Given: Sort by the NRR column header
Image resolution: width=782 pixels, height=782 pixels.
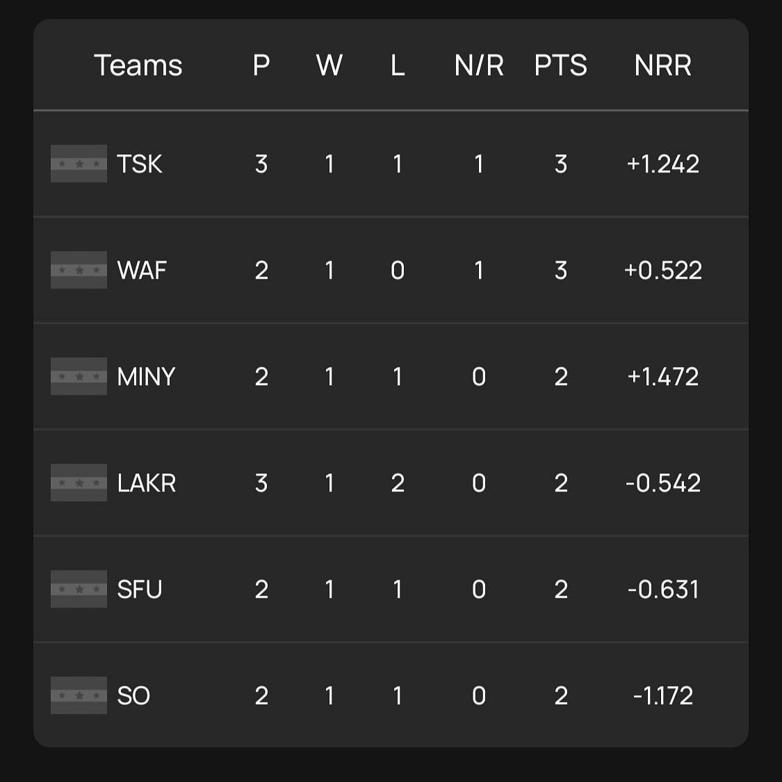Looking at the screenshot, I should [x=662, y=65].
